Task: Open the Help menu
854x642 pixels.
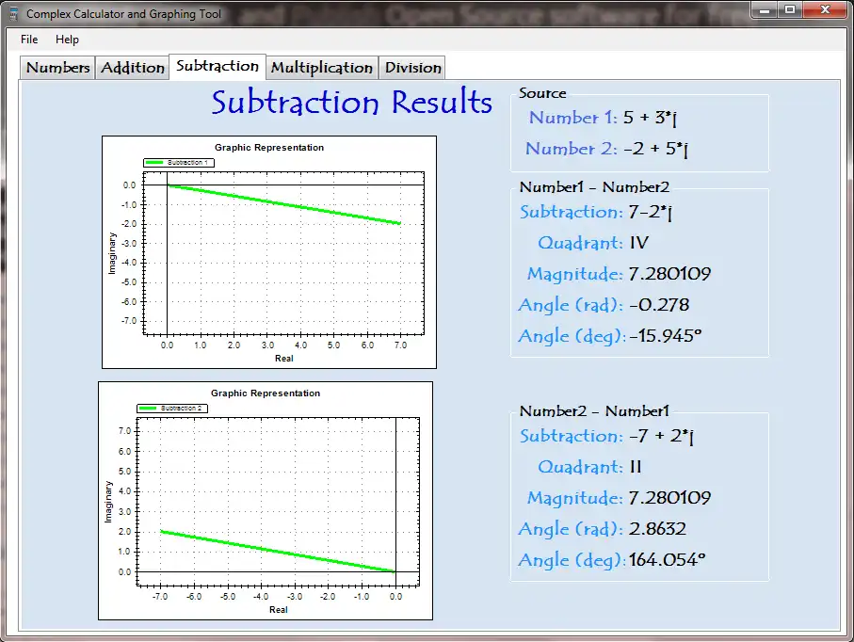Action: coord(67,40)
